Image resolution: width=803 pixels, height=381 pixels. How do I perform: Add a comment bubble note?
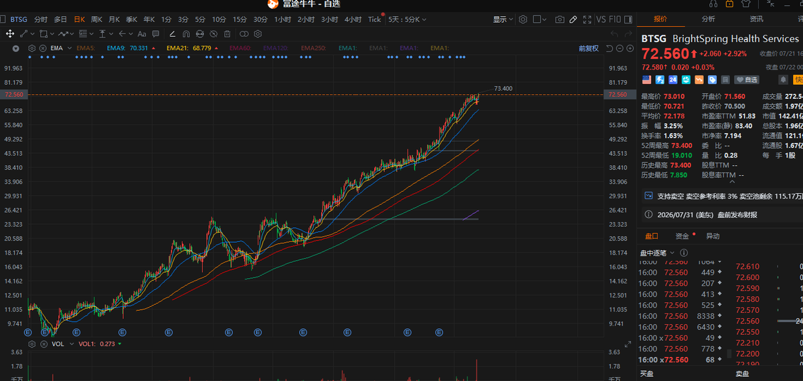155,34
